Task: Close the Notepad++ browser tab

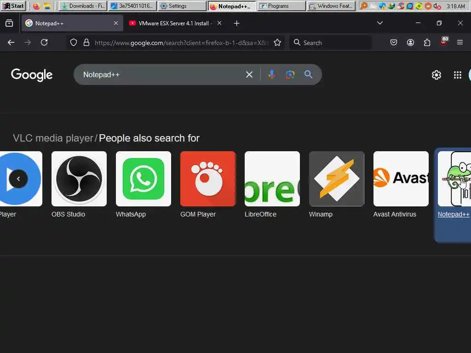Action: (116, 23)
